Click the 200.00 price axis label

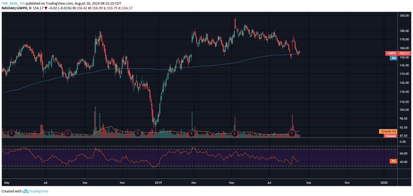click(x=404, y=16)
